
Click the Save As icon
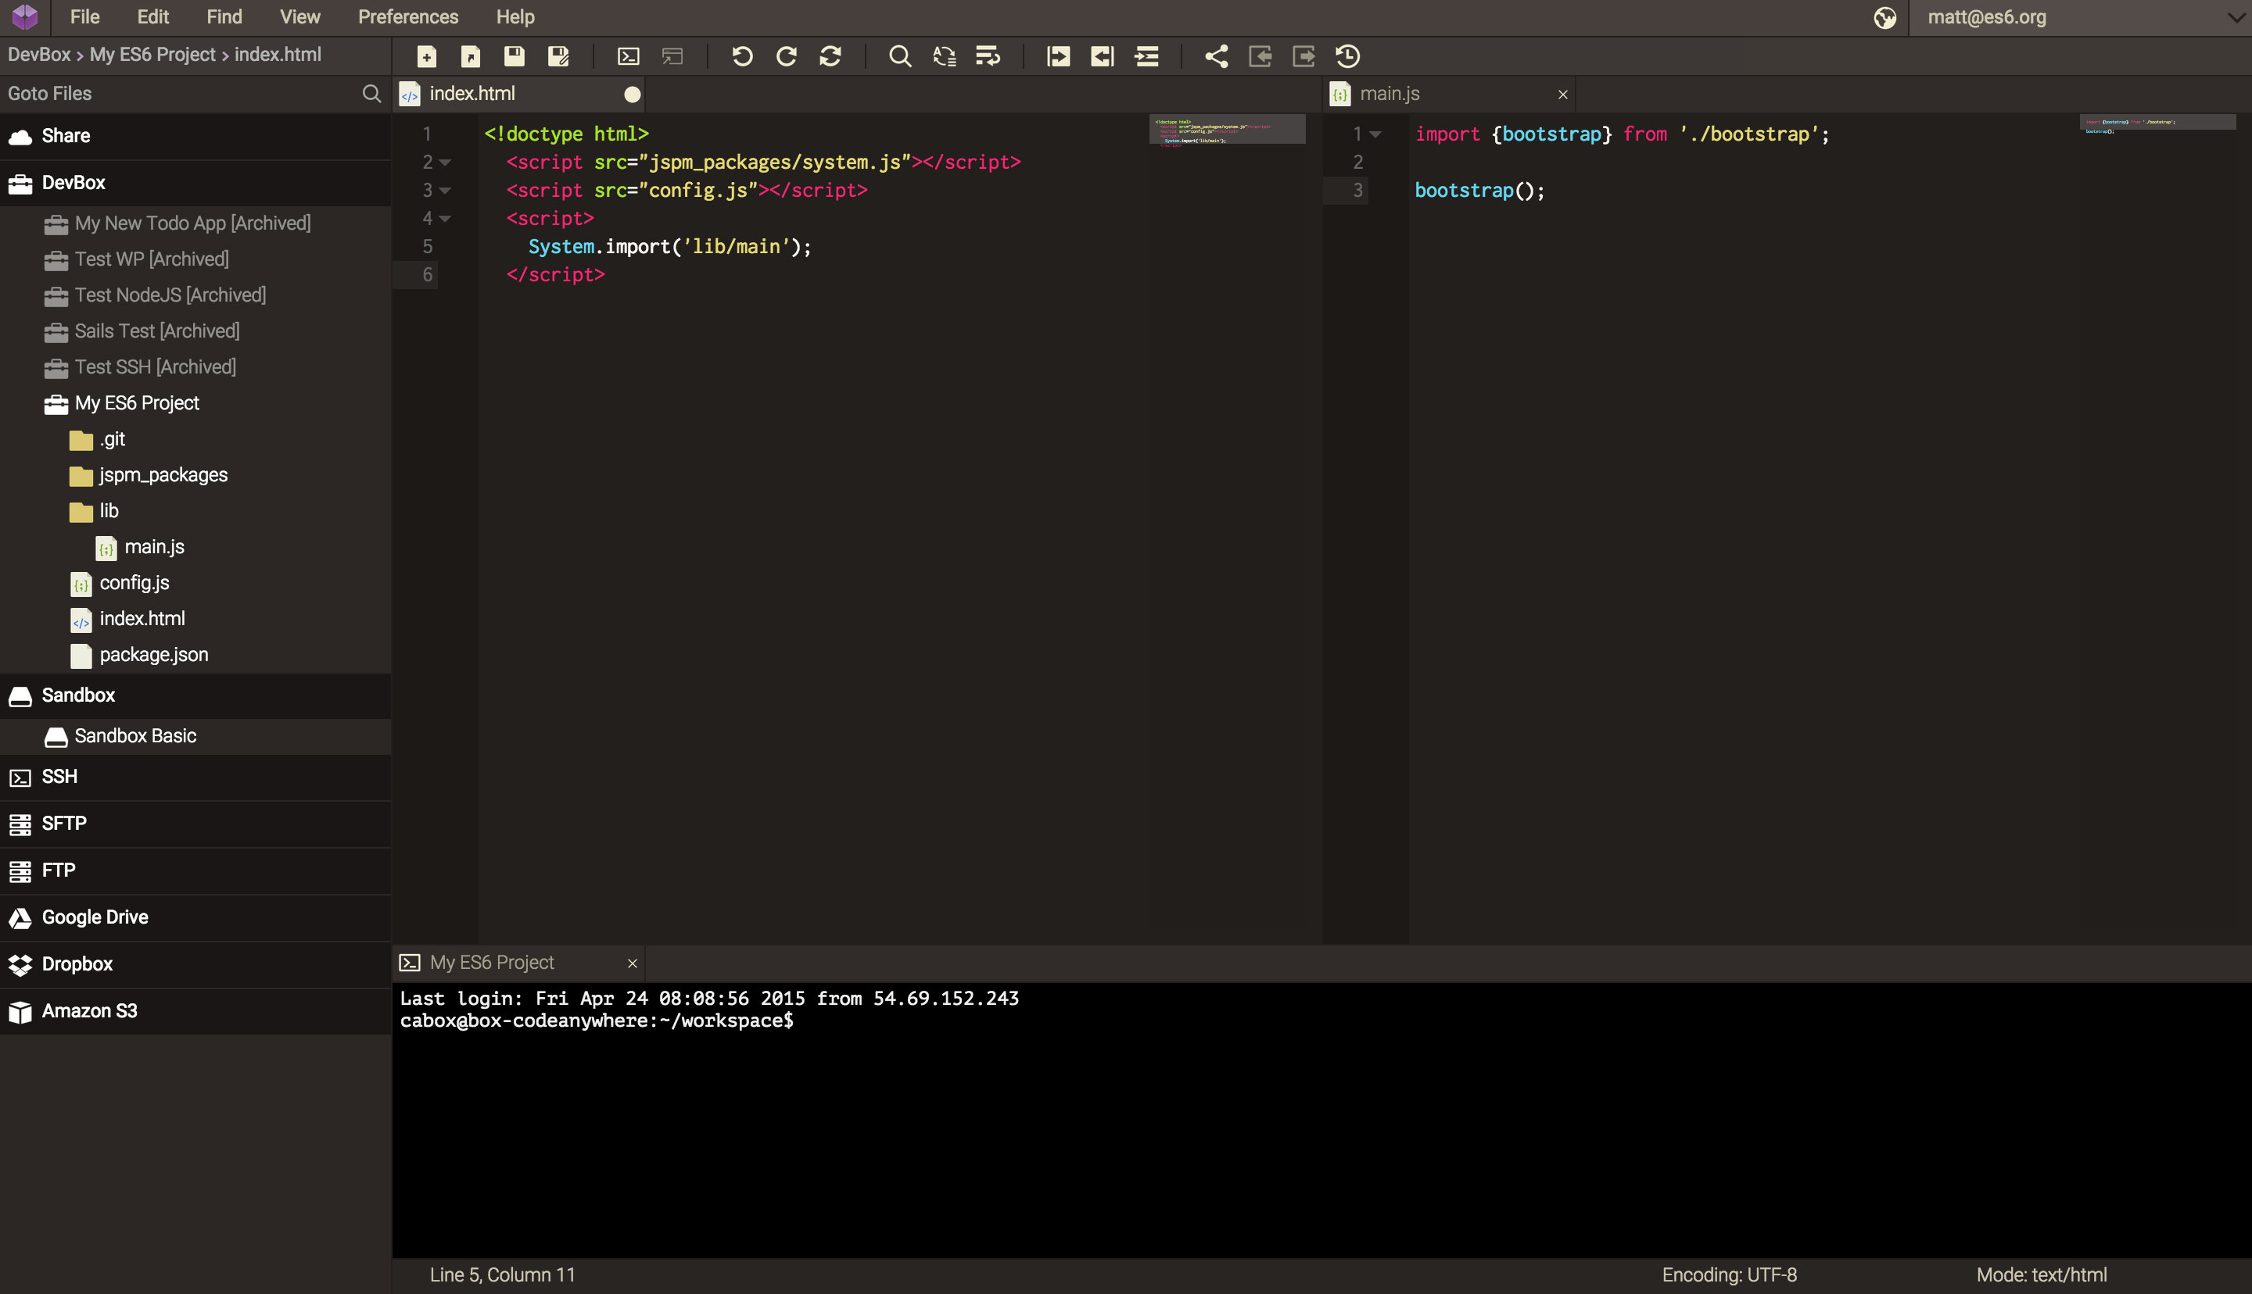558,57
